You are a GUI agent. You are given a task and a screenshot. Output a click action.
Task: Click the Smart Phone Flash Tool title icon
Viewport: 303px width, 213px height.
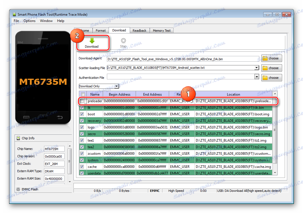(x=14, y=15)
